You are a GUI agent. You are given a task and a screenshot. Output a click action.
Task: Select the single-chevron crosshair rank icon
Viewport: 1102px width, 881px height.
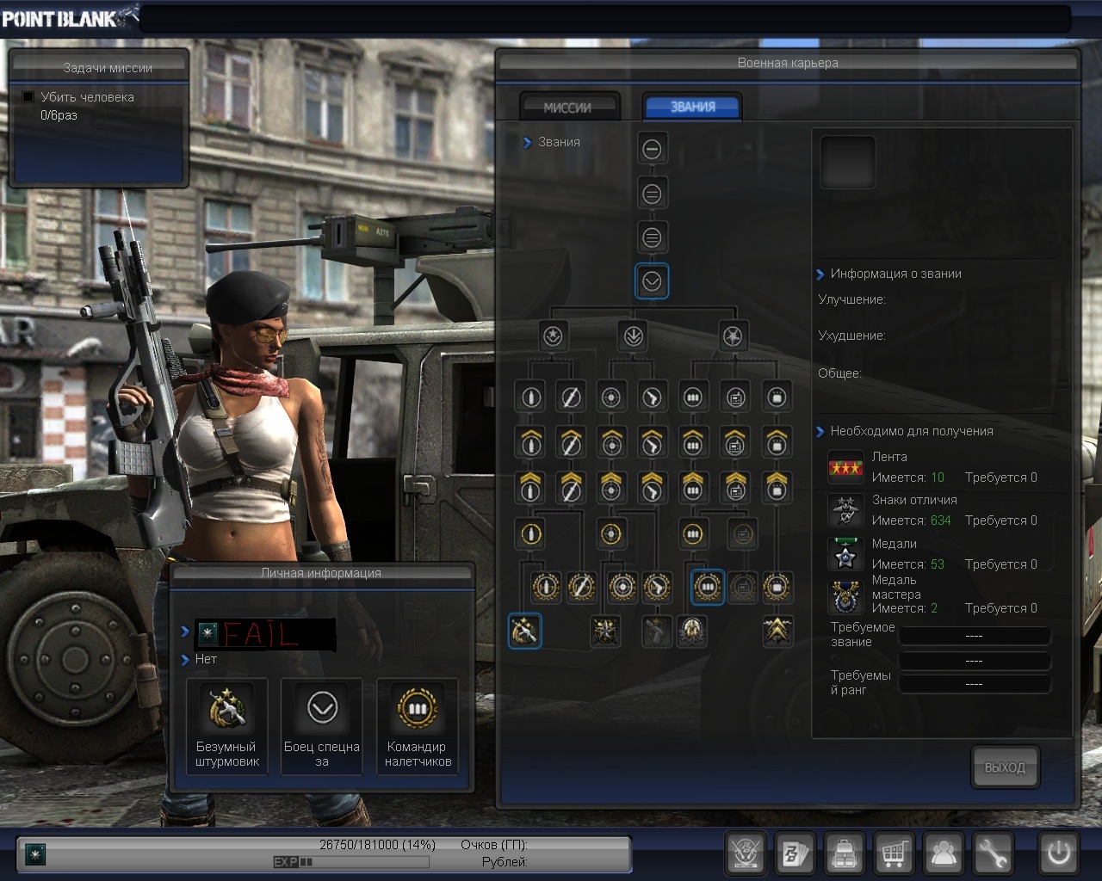coord(611,442)
